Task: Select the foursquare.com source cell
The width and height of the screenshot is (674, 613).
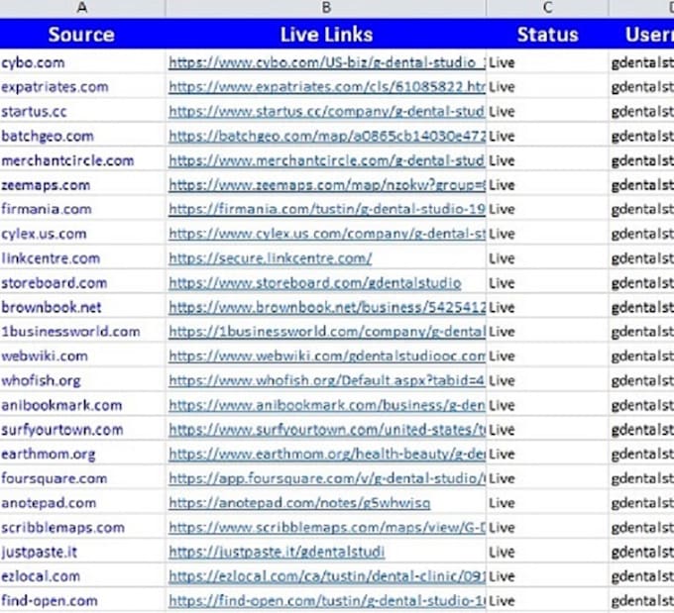Action: pos(82,478)
